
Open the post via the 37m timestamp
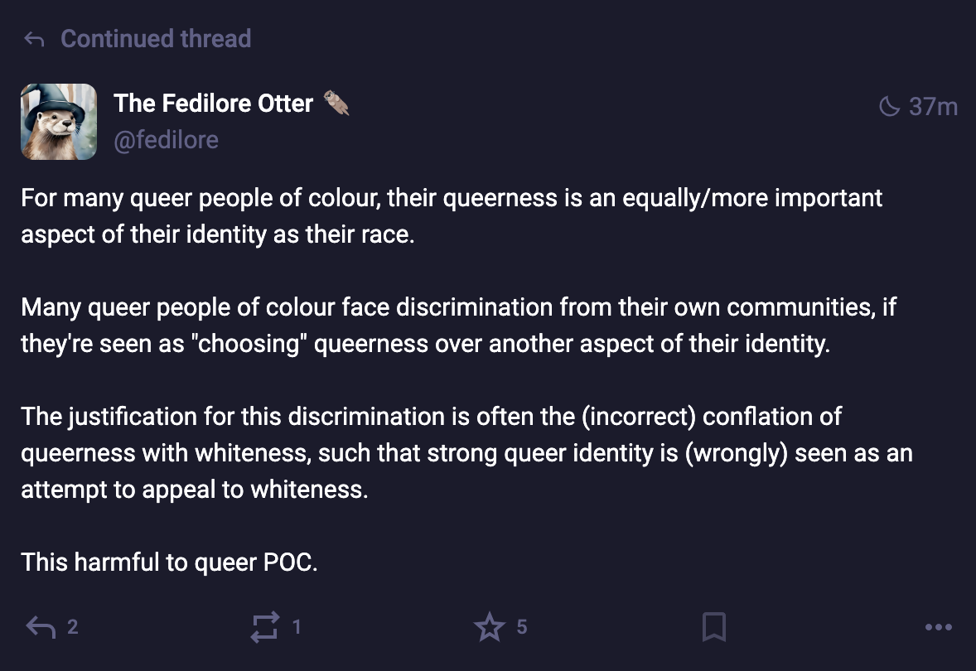[933, 107]
